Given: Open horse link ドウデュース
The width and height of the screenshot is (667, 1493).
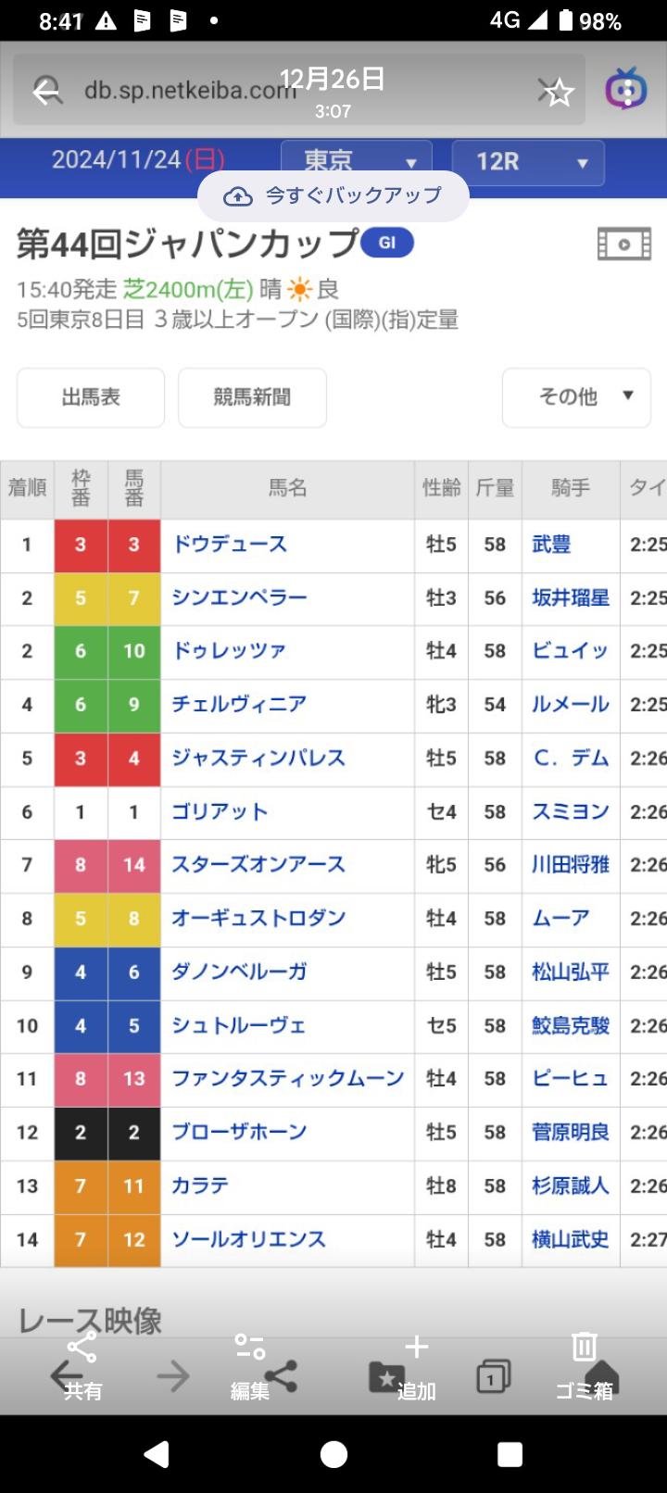Looking at the screenshot, I should pos(230,545).
